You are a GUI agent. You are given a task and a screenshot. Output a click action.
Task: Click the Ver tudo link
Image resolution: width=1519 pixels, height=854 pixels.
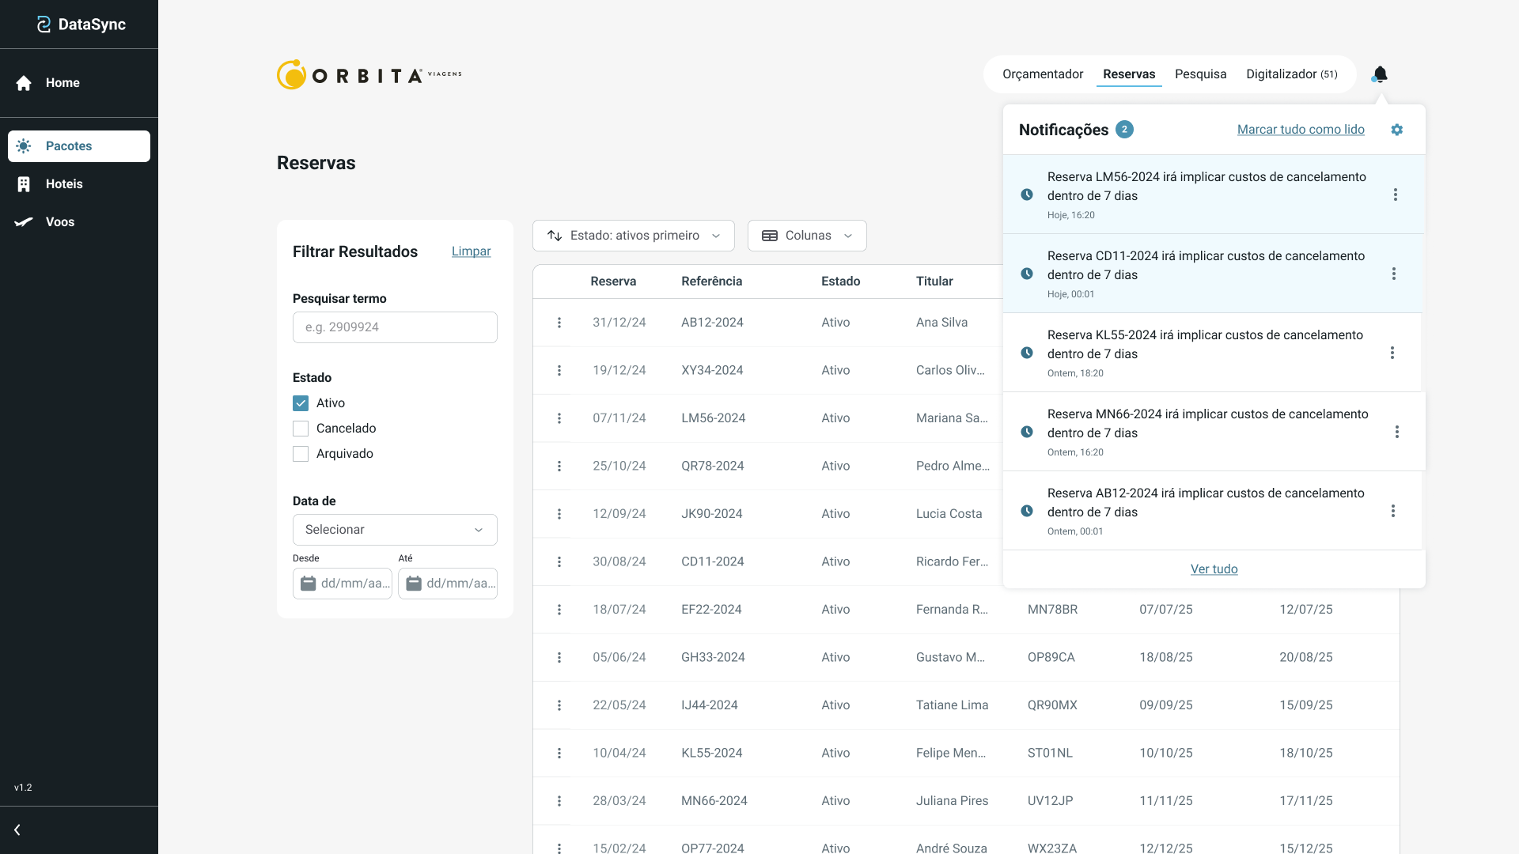tap(1214, 569)
